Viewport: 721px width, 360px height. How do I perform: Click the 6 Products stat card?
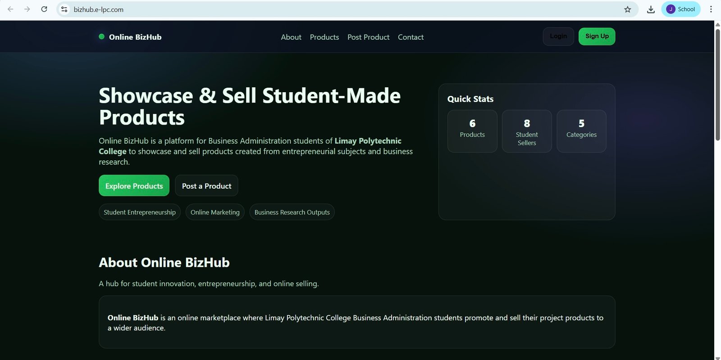tap(472, 131)
